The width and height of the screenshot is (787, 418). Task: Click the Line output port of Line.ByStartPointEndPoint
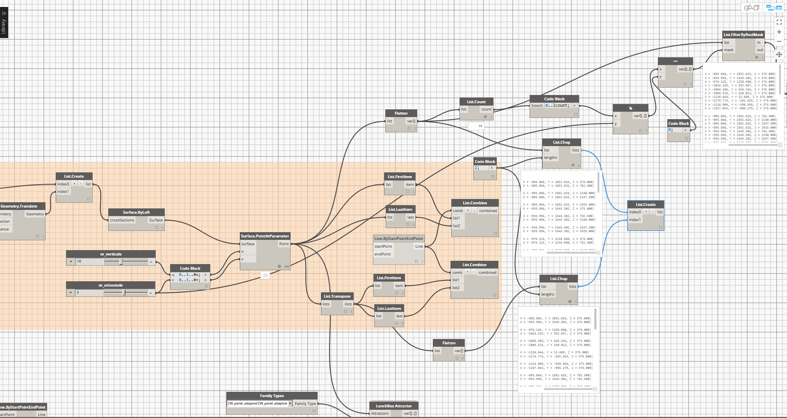pyautogui.click(x=419, y=246)
